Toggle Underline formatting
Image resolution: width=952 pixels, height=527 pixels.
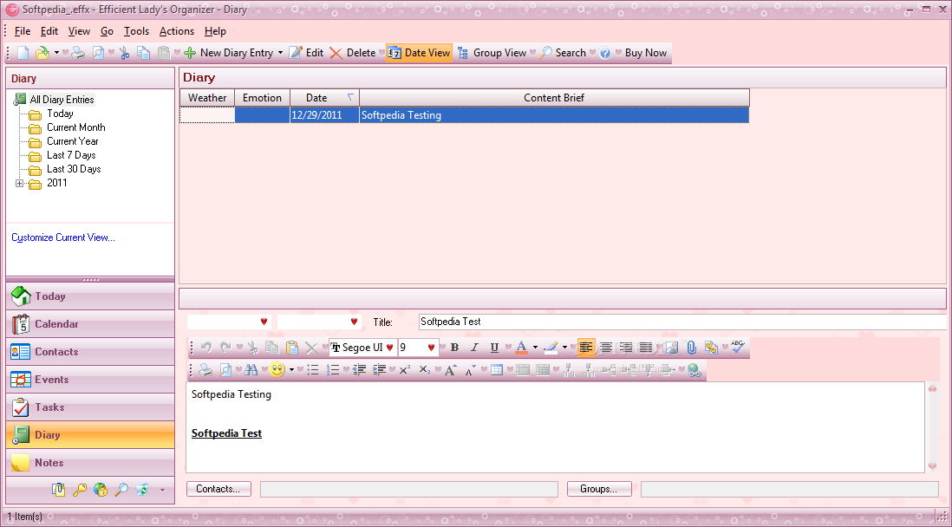click(494, 348)
